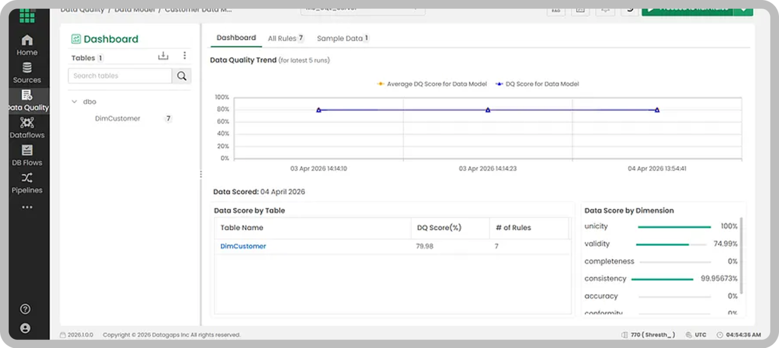Viewport: 779px width, 348px height.
Task: Sort by the DQ Score(%) column header
Action: click(450, 228)
